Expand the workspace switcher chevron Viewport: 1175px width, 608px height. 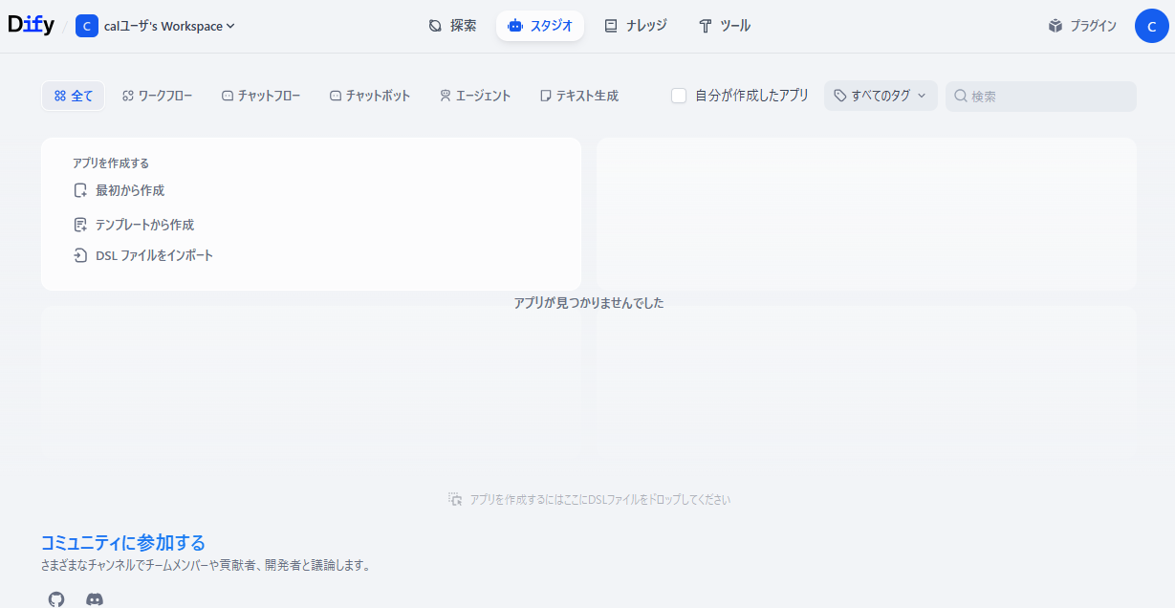tap(229, 26)
